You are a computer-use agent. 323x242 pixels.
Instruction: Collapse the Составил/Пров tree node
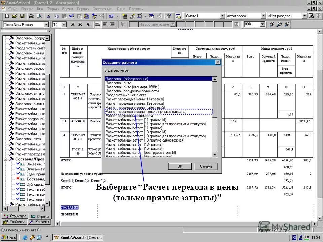click(6, 159)
